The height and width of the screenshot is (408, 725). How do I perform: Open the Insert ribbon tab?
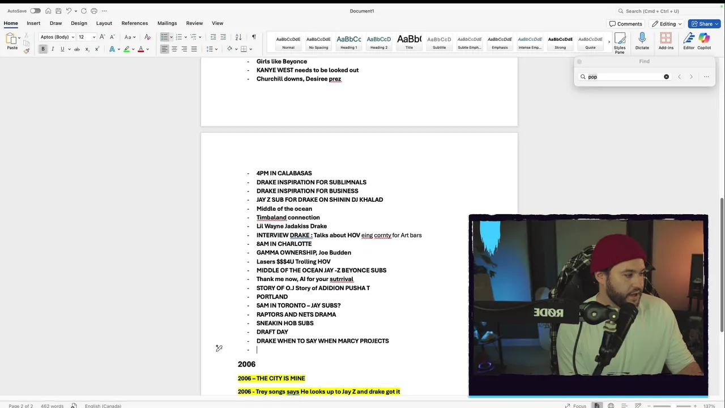33,23
